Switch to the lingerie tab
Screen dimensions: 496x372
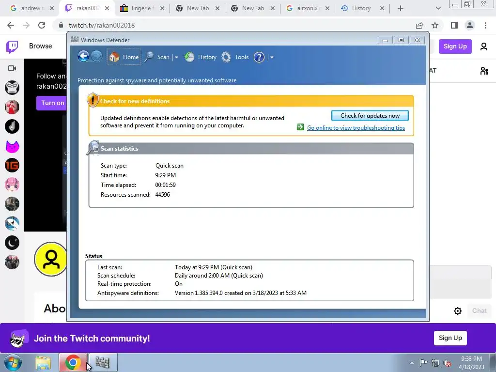142,8
